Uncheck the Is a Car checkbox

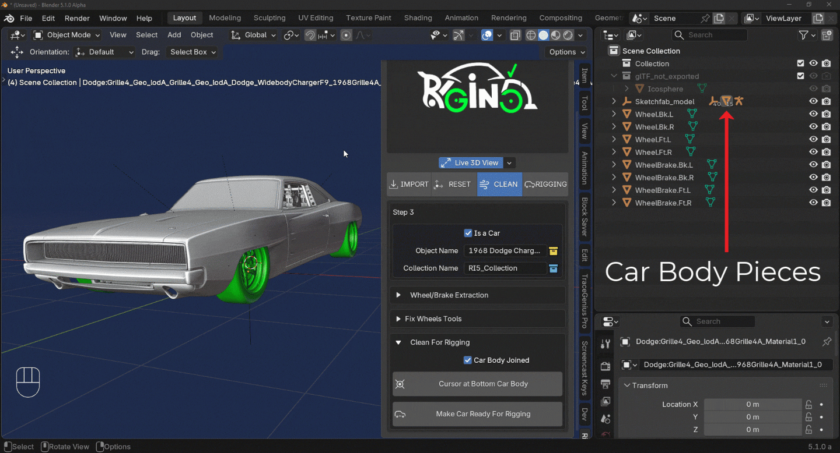click(x=468, y=233)
